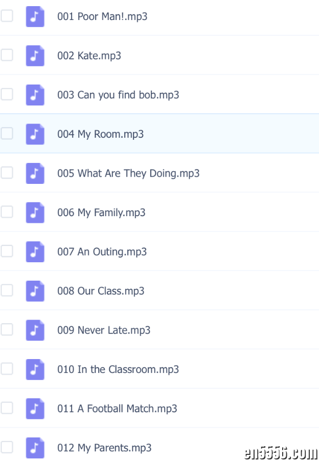Select checkbox for 003 Can you find bob.mp3
This screenshot has width=319, height=461.
coord(7,94)
